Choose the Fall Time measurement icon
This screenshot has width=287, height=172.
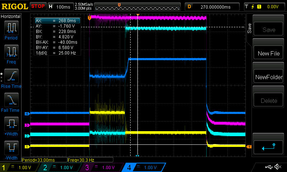coord(11,100)
